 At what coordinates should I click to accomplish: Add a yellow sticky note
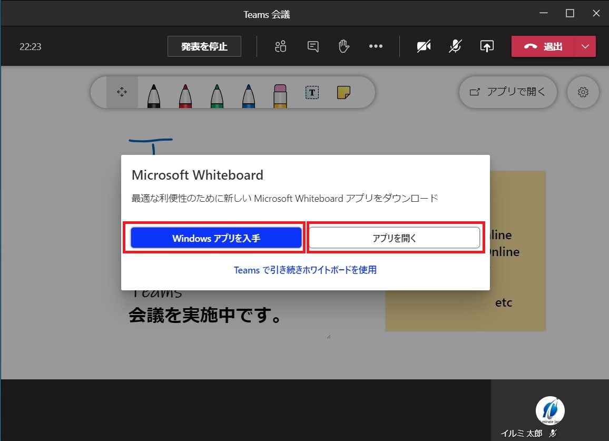(x=343, y=93)
